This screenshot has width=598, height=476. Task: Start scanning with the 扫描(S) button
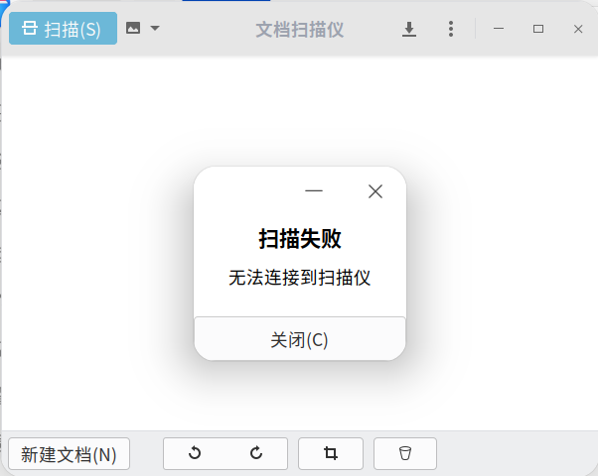pos(63,28)
